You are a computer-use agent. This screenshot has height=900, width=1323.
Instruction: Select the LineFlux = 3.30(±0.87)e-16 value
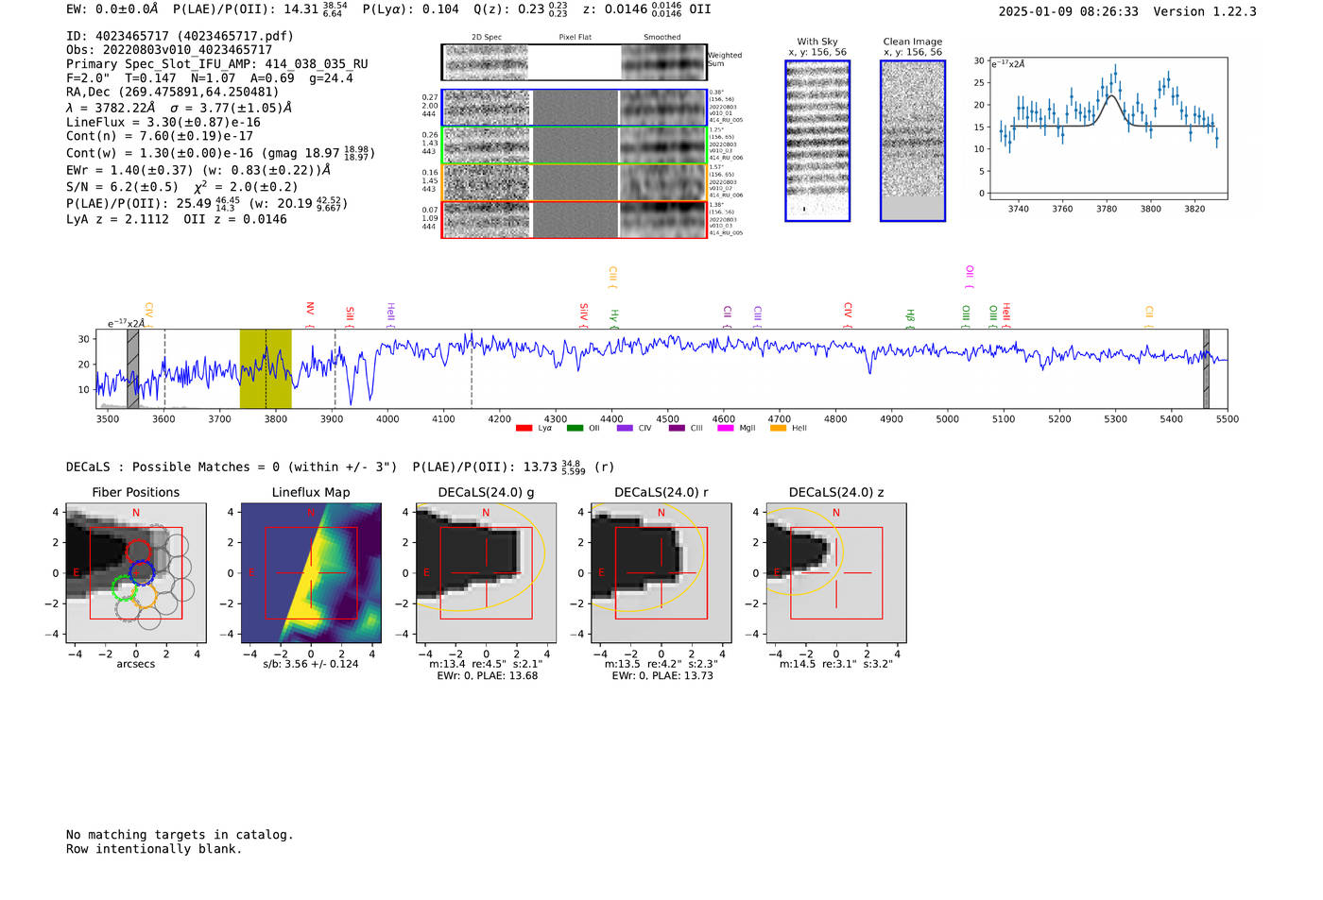click(x=163, y=123)
